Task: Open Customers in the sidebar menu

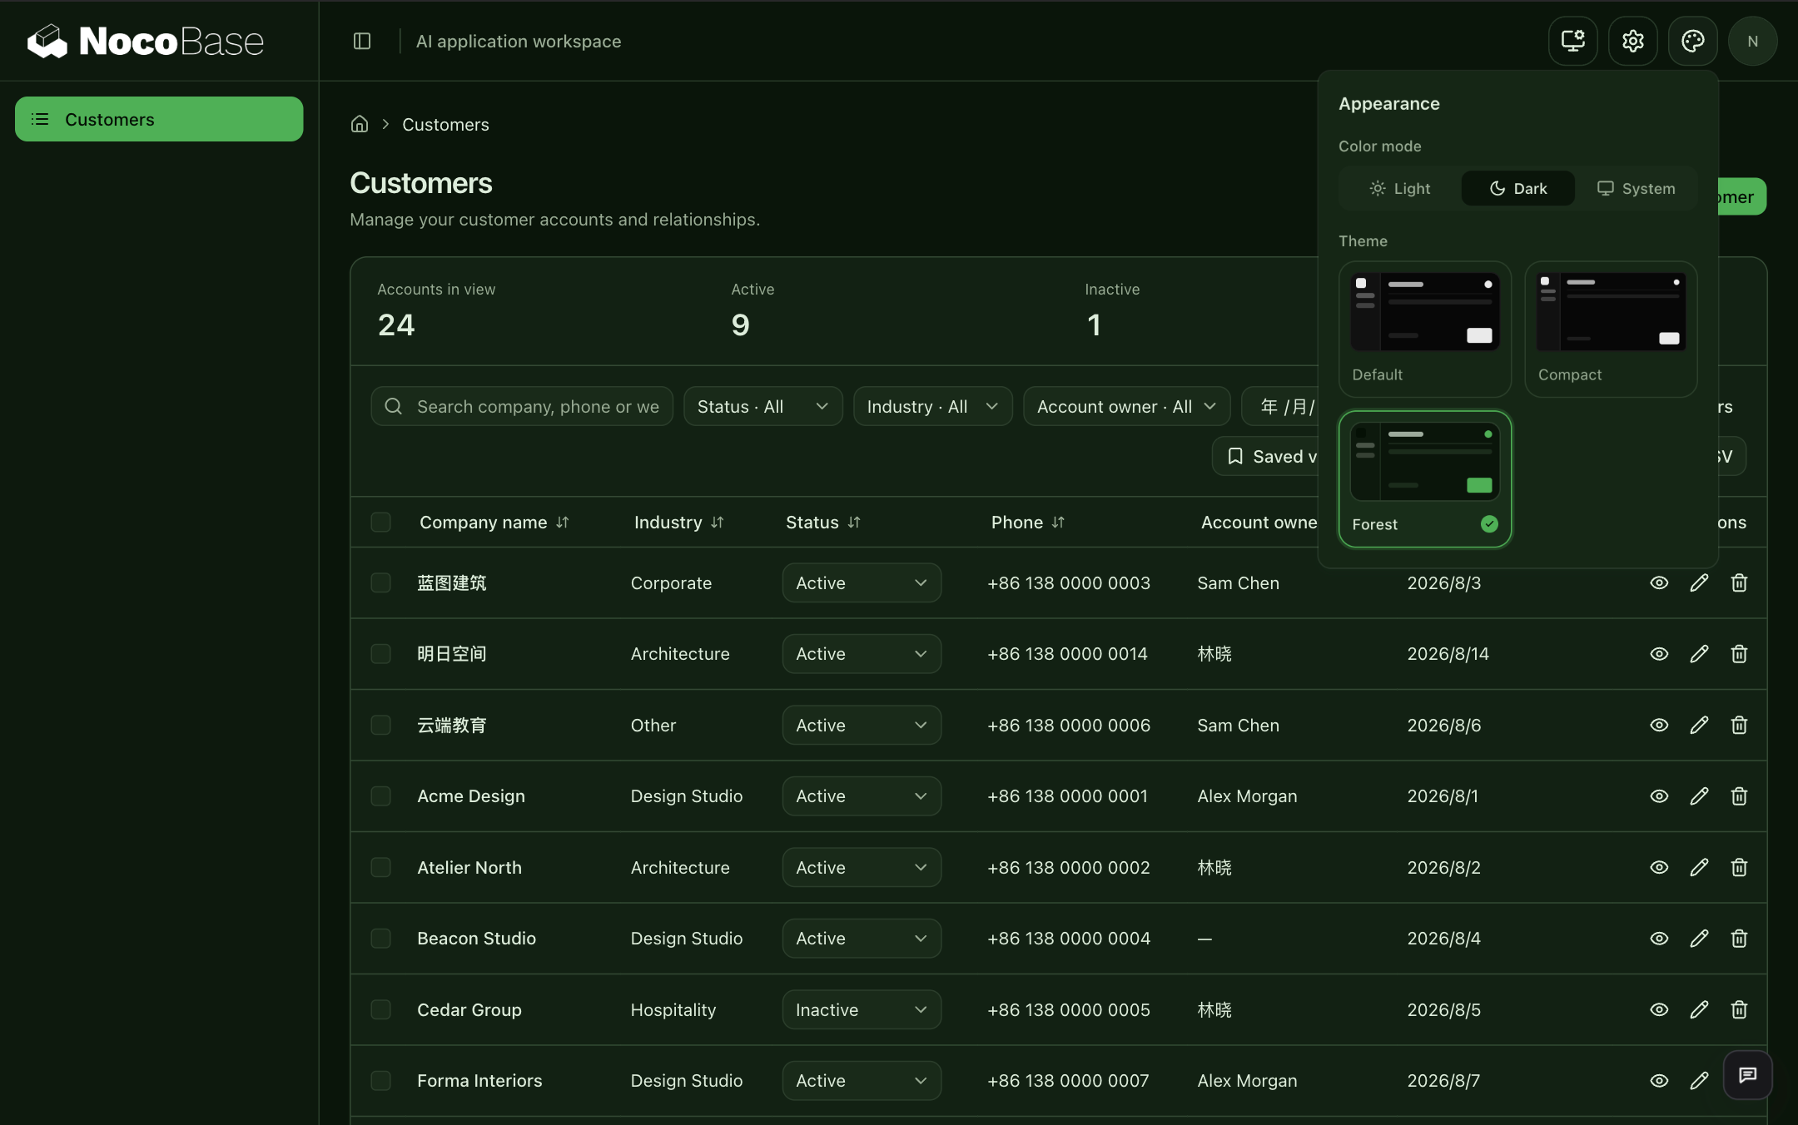Action: (159, 119)
